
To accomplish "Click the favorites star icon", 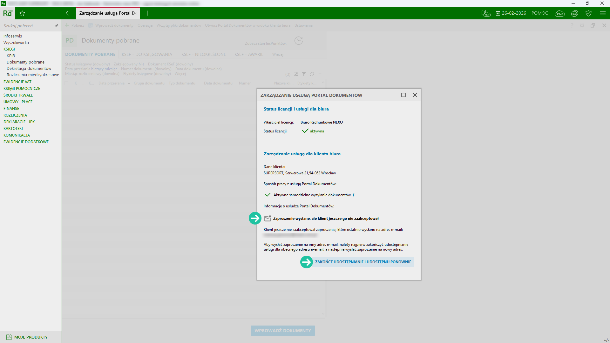I will [22, 13].
